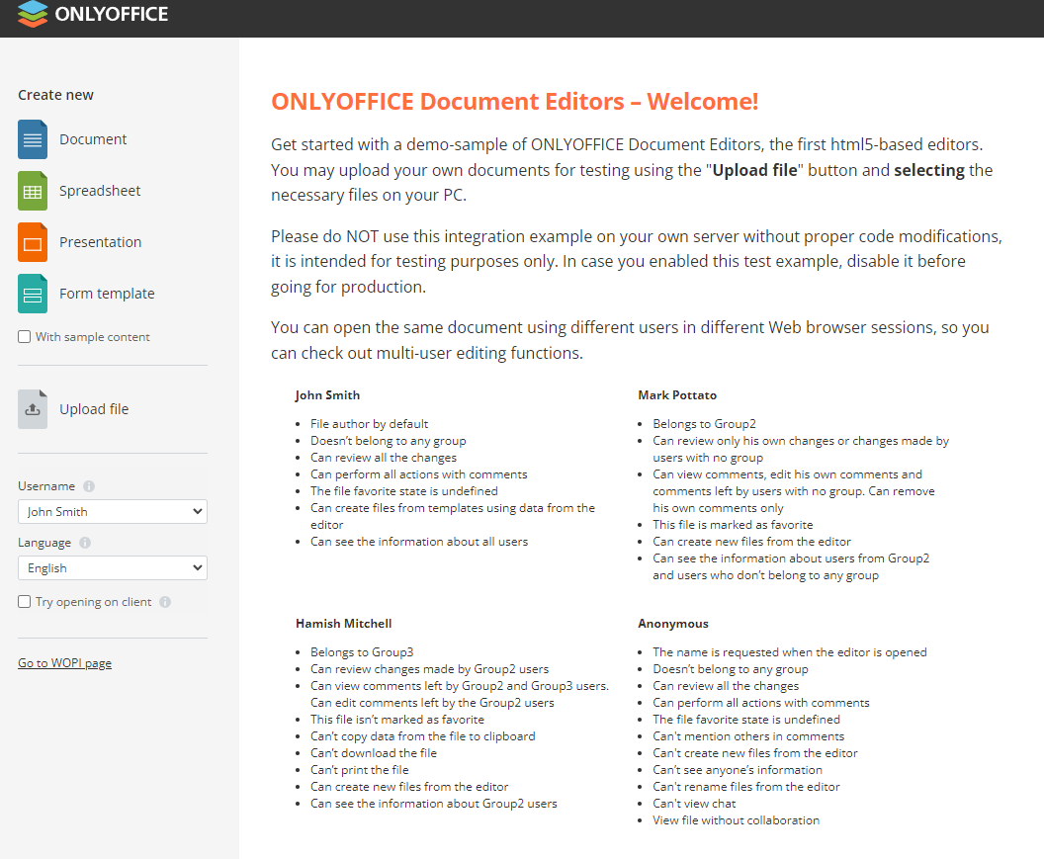The image size is (1044, 859).
Task: Click the Welcome page heading
Action: [515, 101]
